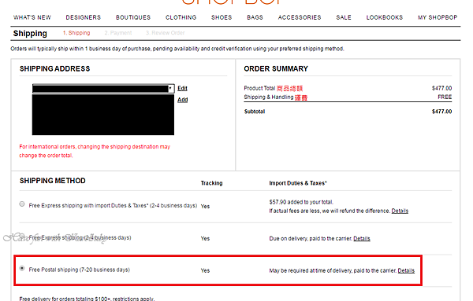Click the Shipping Address heading

tap(54, 69)
